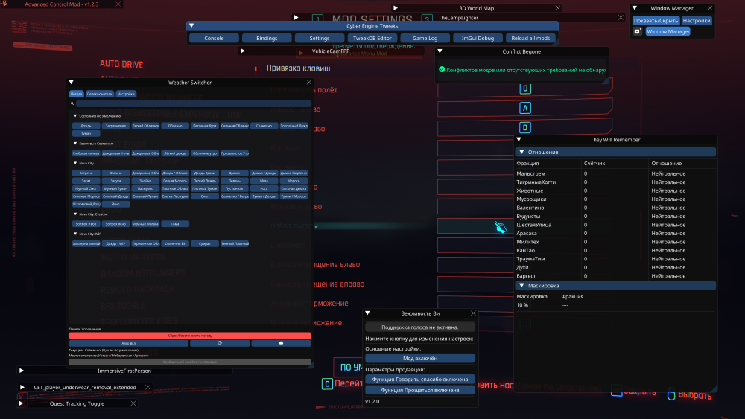Open Настройки tab in Weather Switcher

point(126,94)
